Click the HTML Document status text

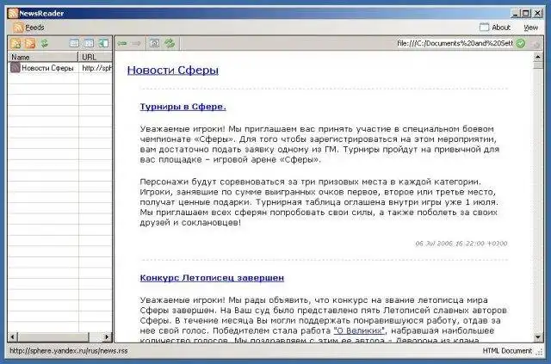[507, 350]
